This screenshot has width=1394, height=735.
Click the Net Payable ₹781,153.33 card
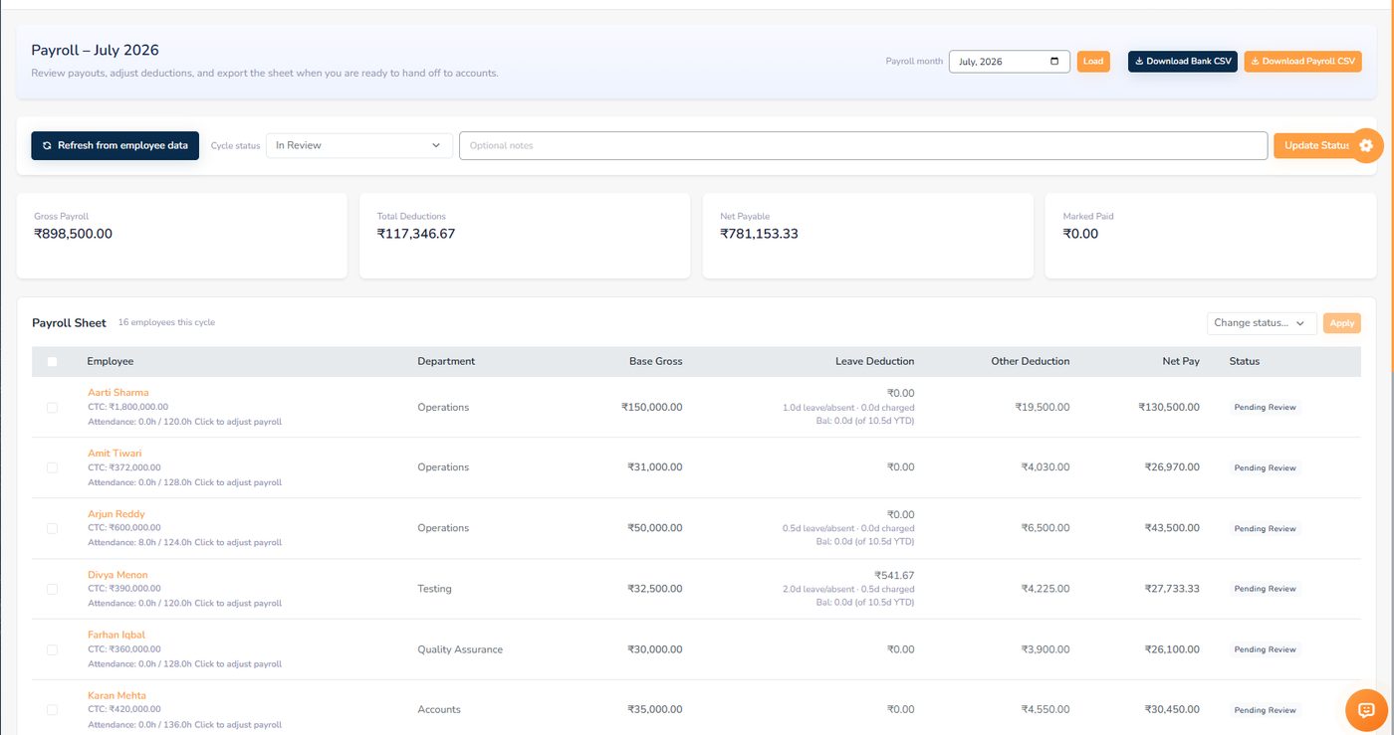867,236
